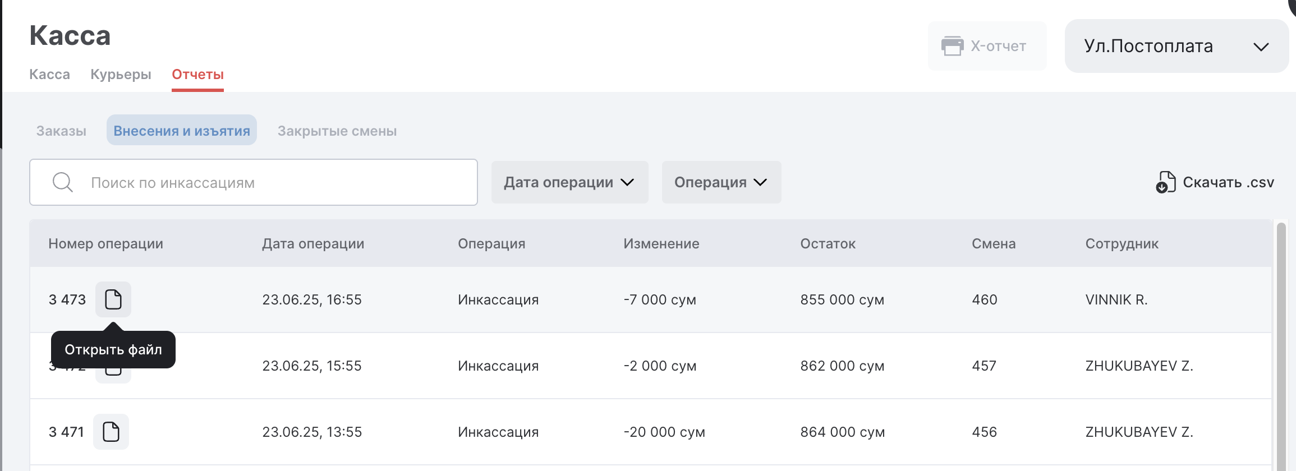Screen dimensions: 1296x471
Task: Open the Закрытые смены sub-tab
Action: [337, 131]
